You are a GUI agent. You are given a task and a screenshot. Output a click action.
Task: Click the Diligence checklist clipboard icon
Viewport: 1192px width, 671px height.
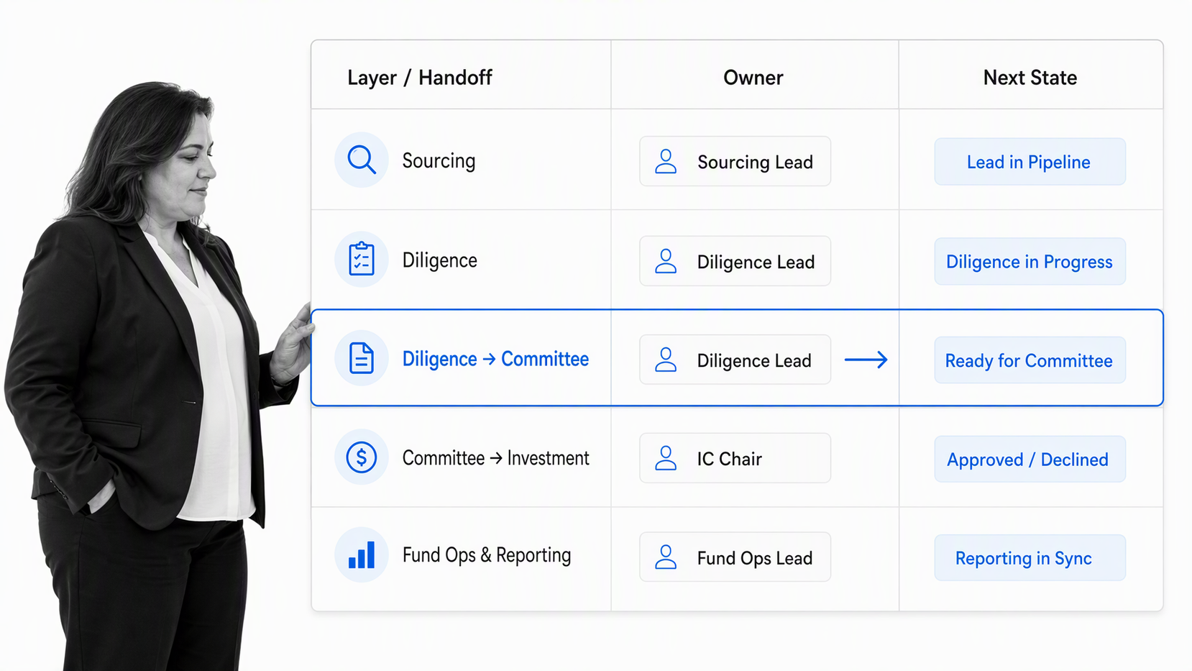click(362, 259)
